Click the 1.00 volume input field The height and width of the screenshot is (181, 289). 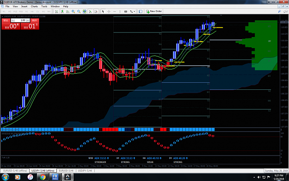click(x=20, y=20)
